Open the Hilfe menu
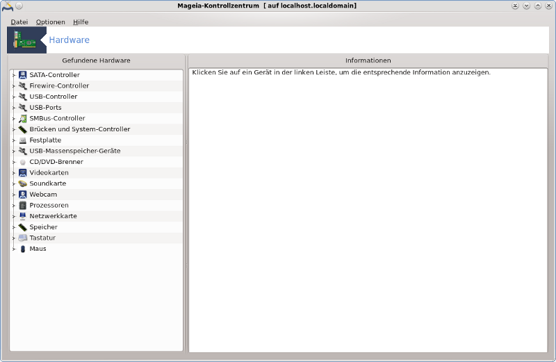This screenshot has height=362, width=556. [x=81, y=22]
